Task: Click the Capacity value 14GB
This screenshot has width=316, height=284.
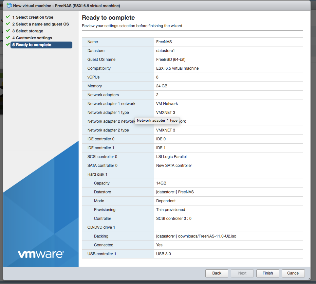Action: coord(161,183)
